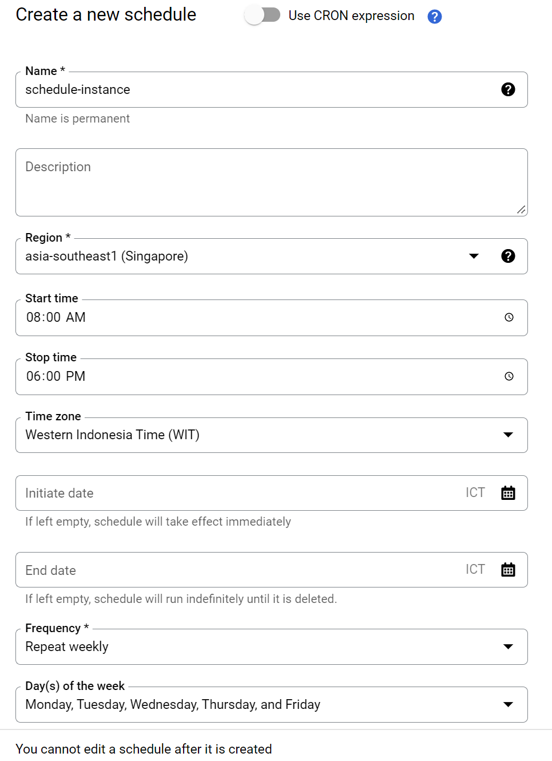Click the Name field help icon

click(508, 89)
